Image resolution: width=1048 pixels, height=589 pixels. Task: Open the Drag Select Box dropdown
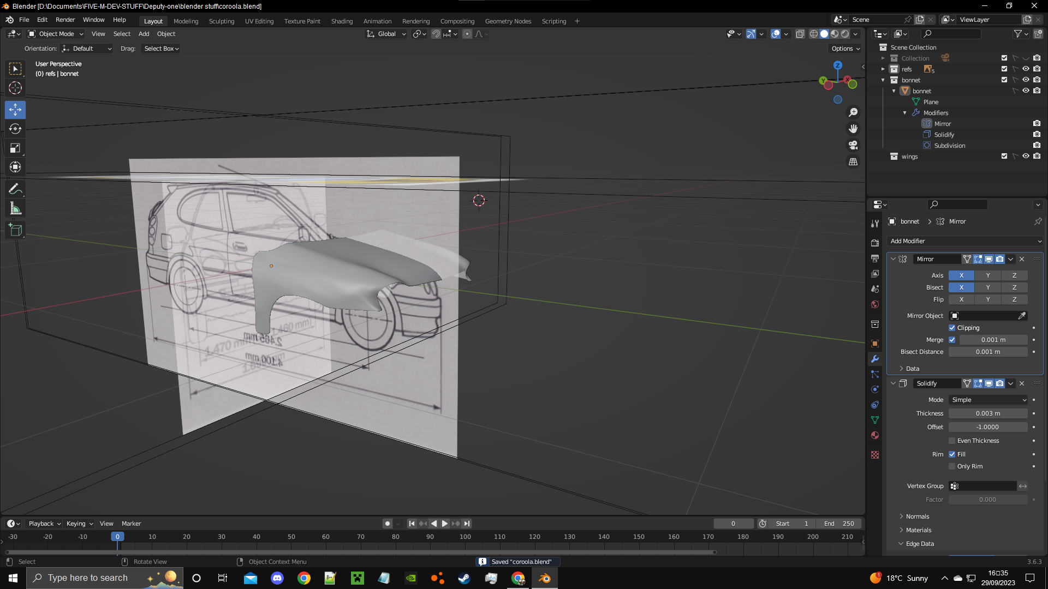click(161, 49)
